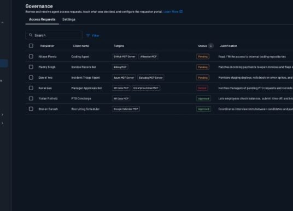This screenshot has height=211, width=293.
Task: Click the Manager Approvals Bot client name
Action: (86, 88)
